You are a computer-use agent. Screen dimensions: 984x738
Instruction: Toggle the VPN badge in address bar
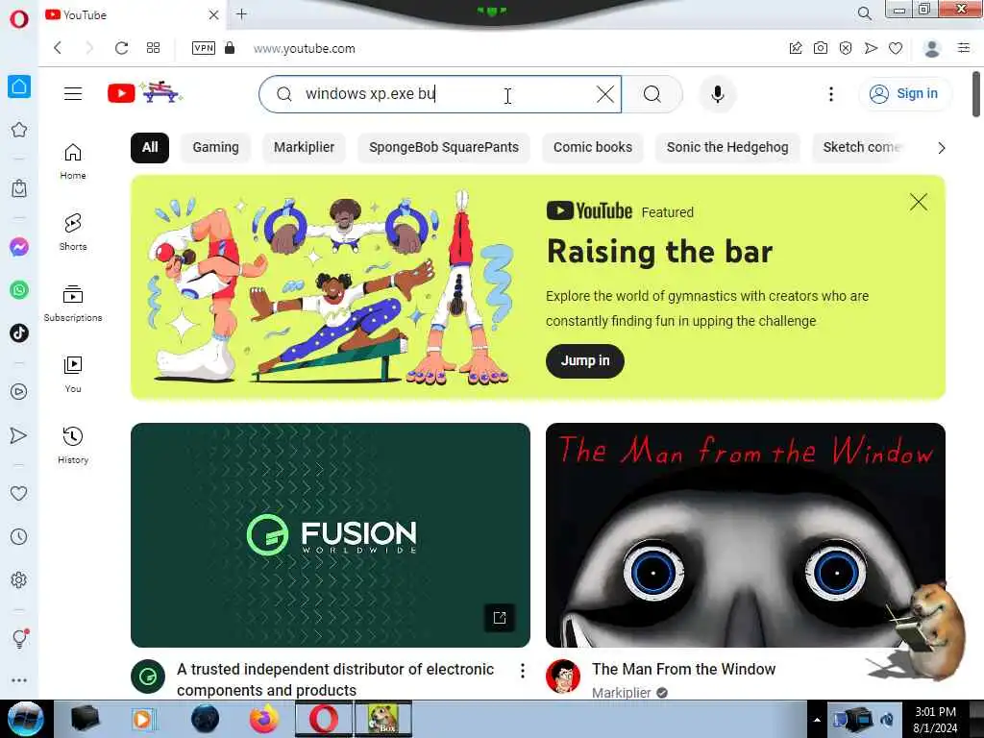(x=204, y=48)
